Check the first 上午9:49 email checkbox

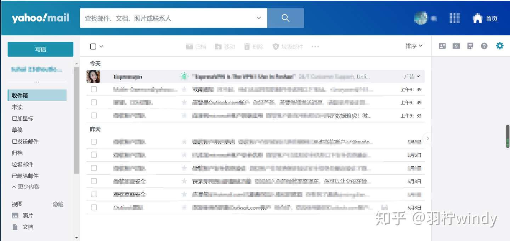[94, 89]
